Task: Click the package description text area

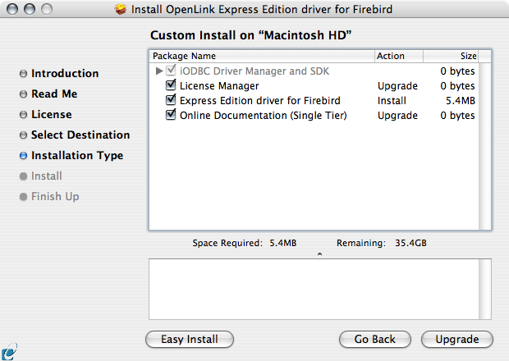Action: 319,289
